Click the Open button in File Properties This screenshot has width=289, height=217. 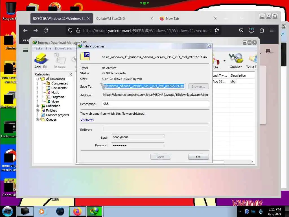(x=161, y=157)
